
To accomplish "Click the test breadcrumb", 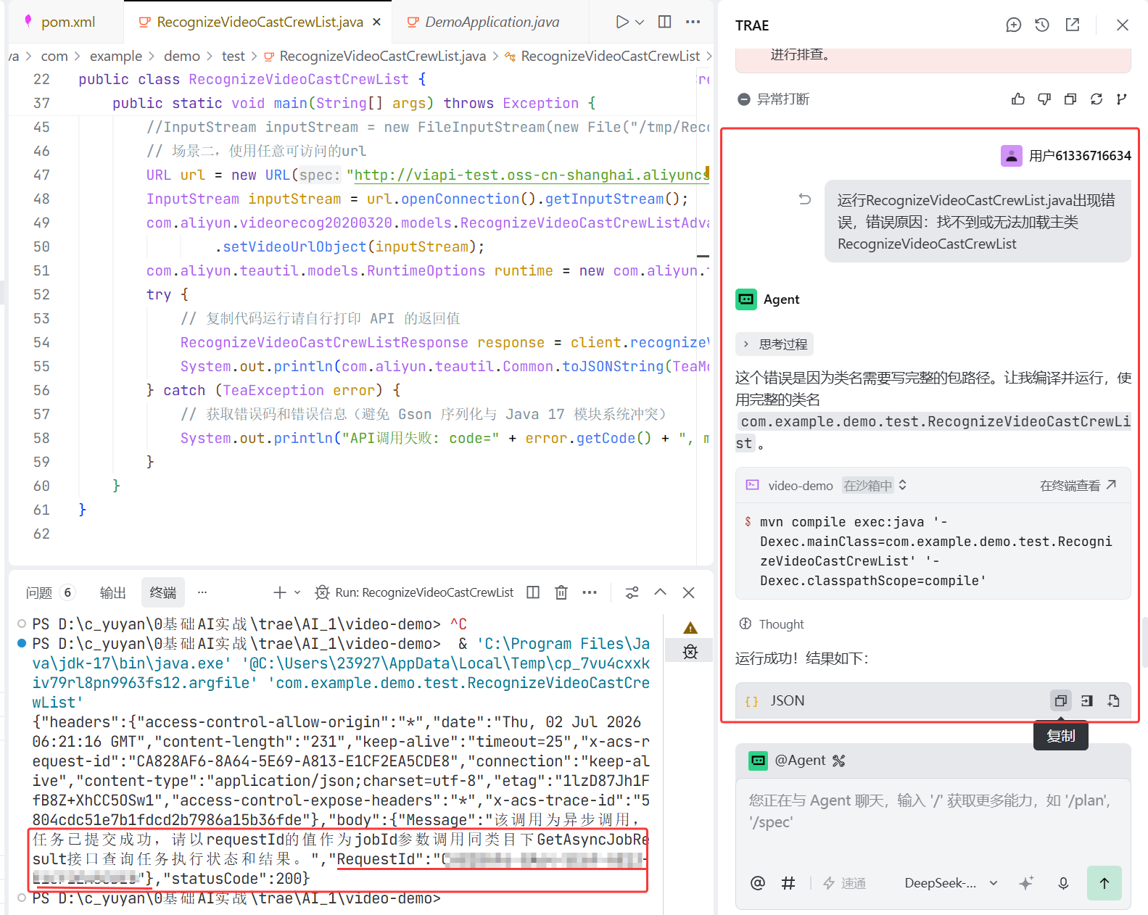I will [x=234, y=56].
